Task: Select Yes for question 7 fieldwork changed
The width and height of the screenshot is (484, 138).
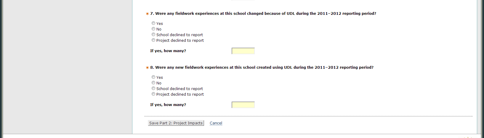Action: coord(153,23)
